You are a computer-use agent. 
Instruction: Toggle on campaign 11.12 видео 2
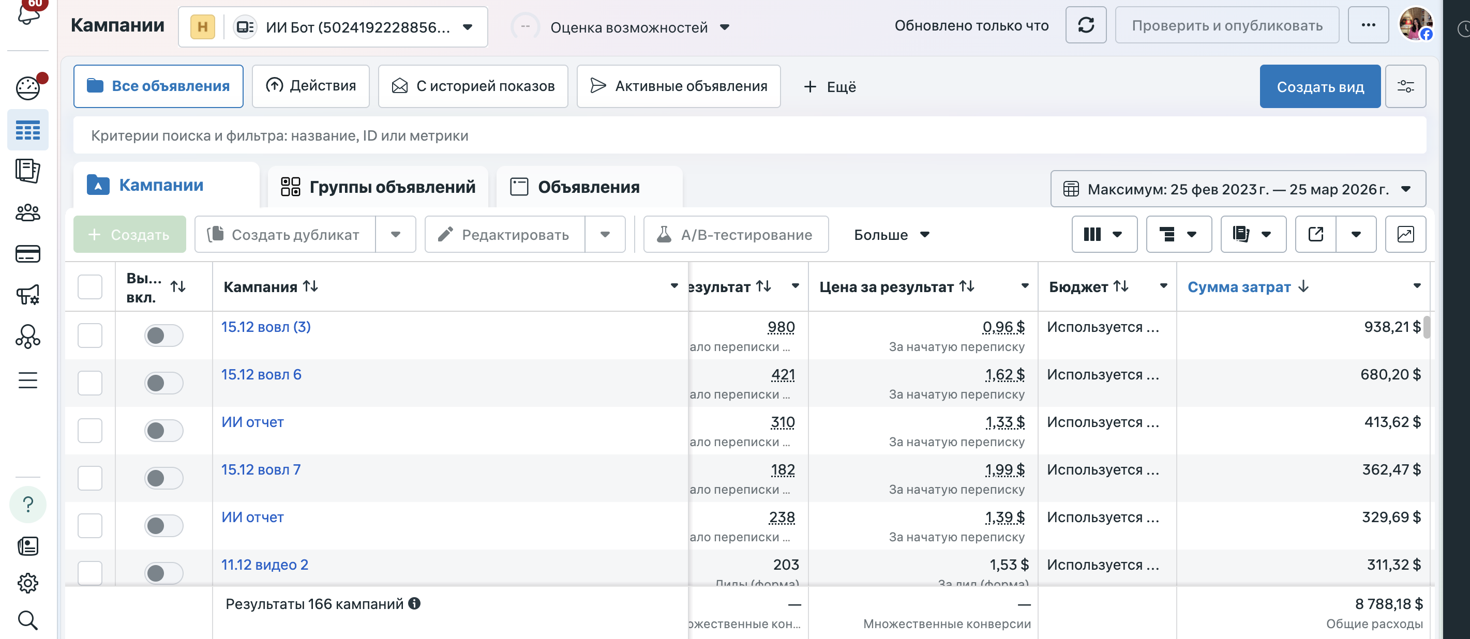point(164,573)
